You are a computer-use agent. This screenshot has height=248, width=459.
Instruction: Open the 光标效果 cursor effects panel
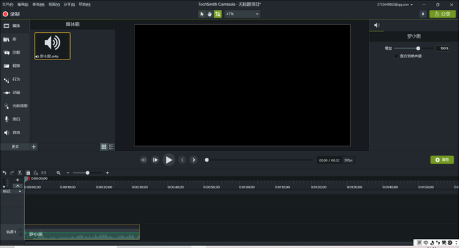point(14,106)
